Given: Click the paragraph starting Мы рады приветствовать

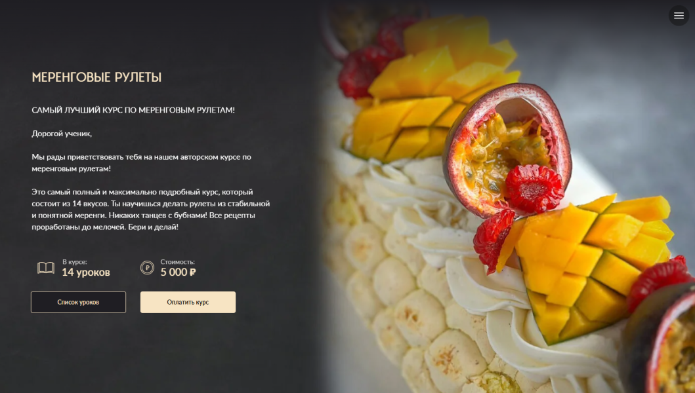Looking at the screenshot, I should point(141,162).
